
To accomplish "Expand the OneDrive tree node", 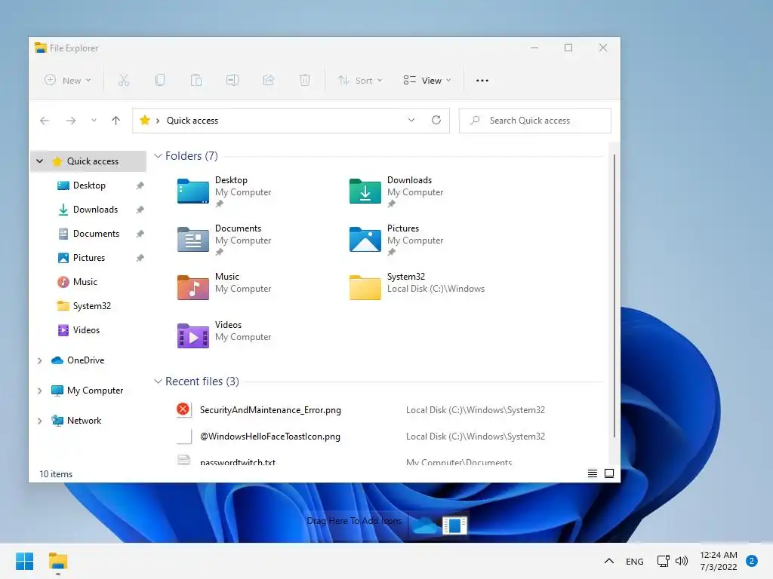I will pyautogui.click(x=40, y=360).
